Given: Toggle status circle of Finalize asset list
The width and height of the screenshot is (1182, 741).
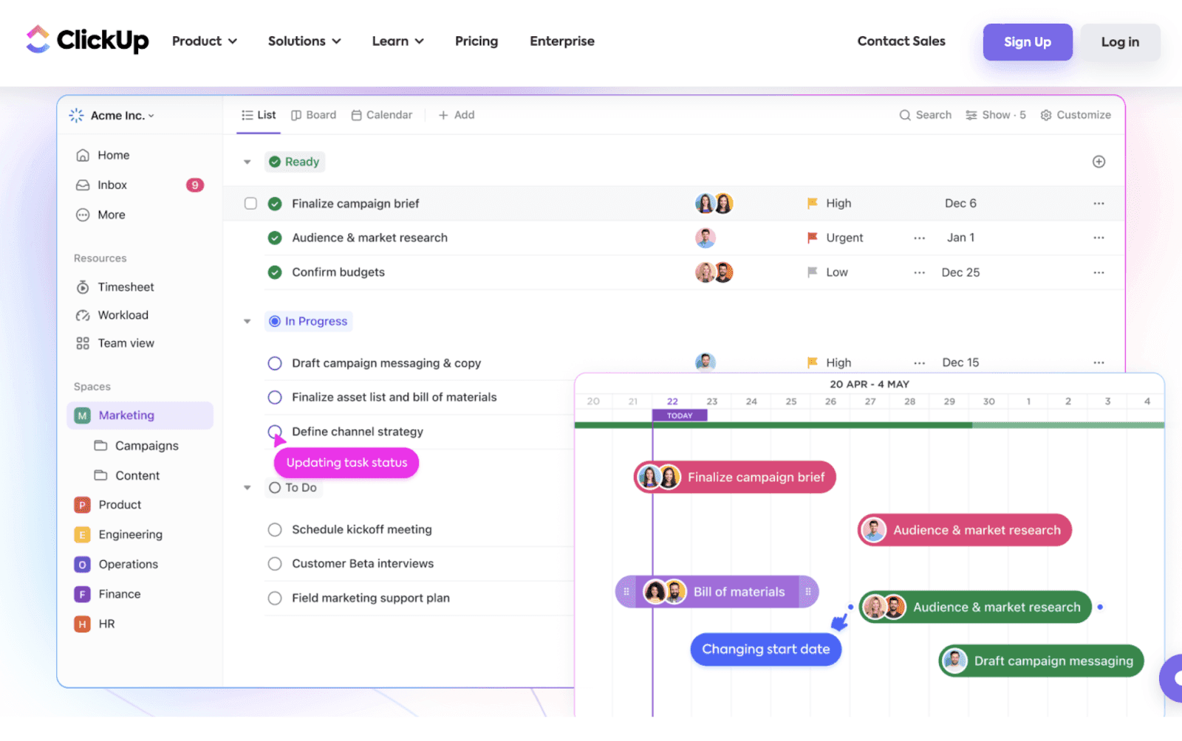Looking at the screenshot, I should tap(275, 397).
